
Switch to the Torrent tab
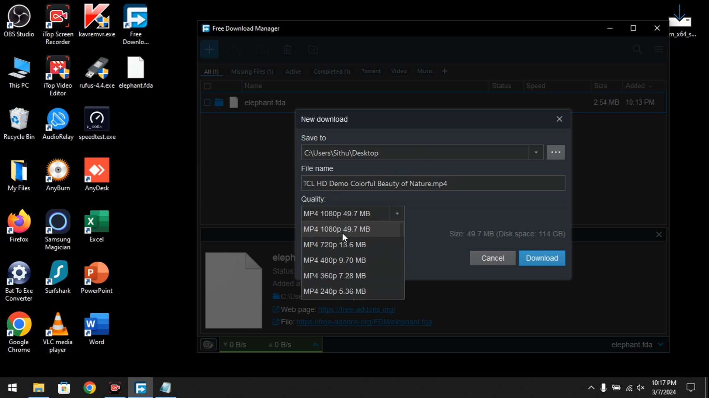(x=371, y=71)
